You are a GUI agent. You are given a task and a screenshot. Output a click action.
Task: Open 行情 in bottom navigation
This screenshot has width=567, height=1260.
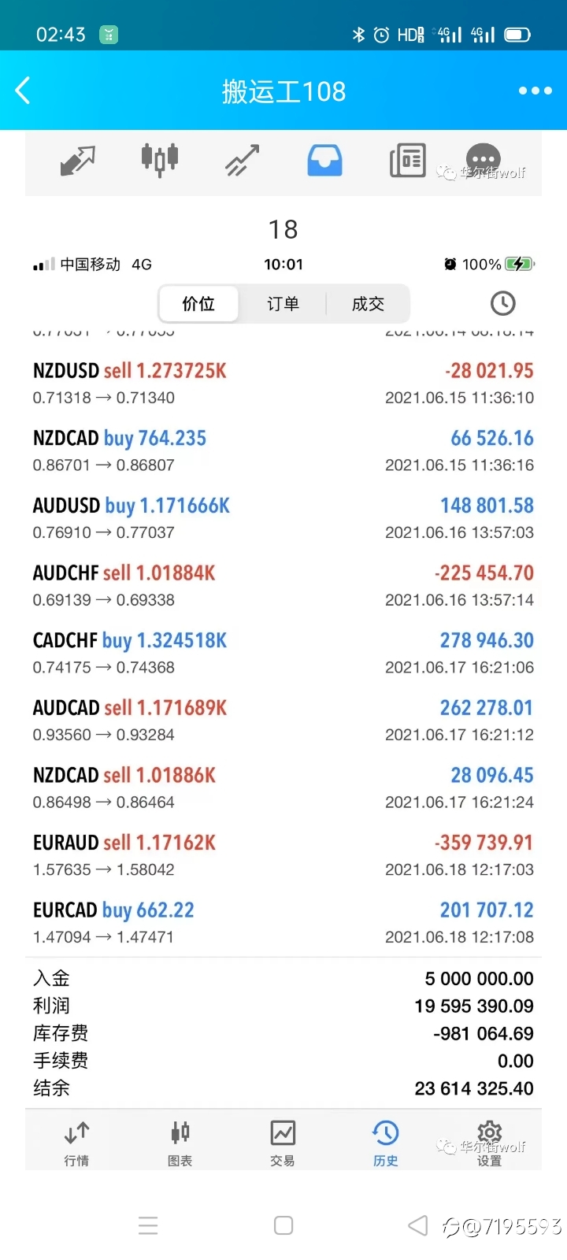coord(76,1143)
